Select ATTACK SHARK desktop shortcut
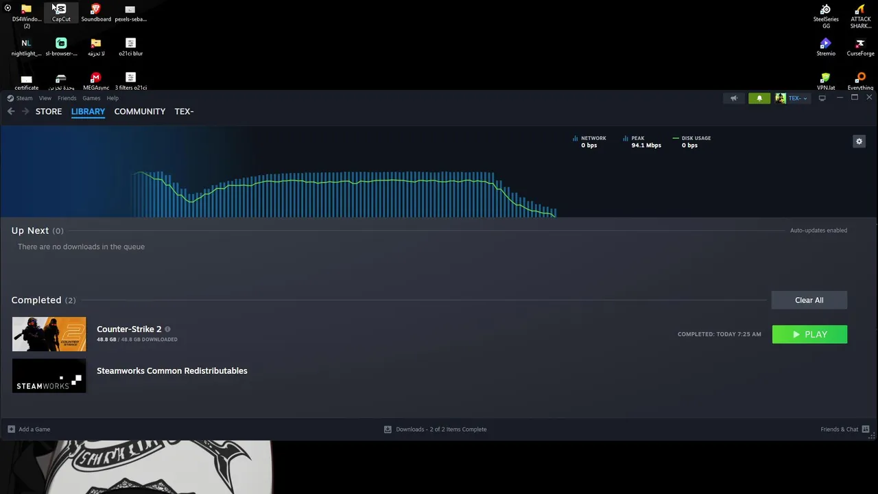Viewport: 878px width, 494px height. 860,16
